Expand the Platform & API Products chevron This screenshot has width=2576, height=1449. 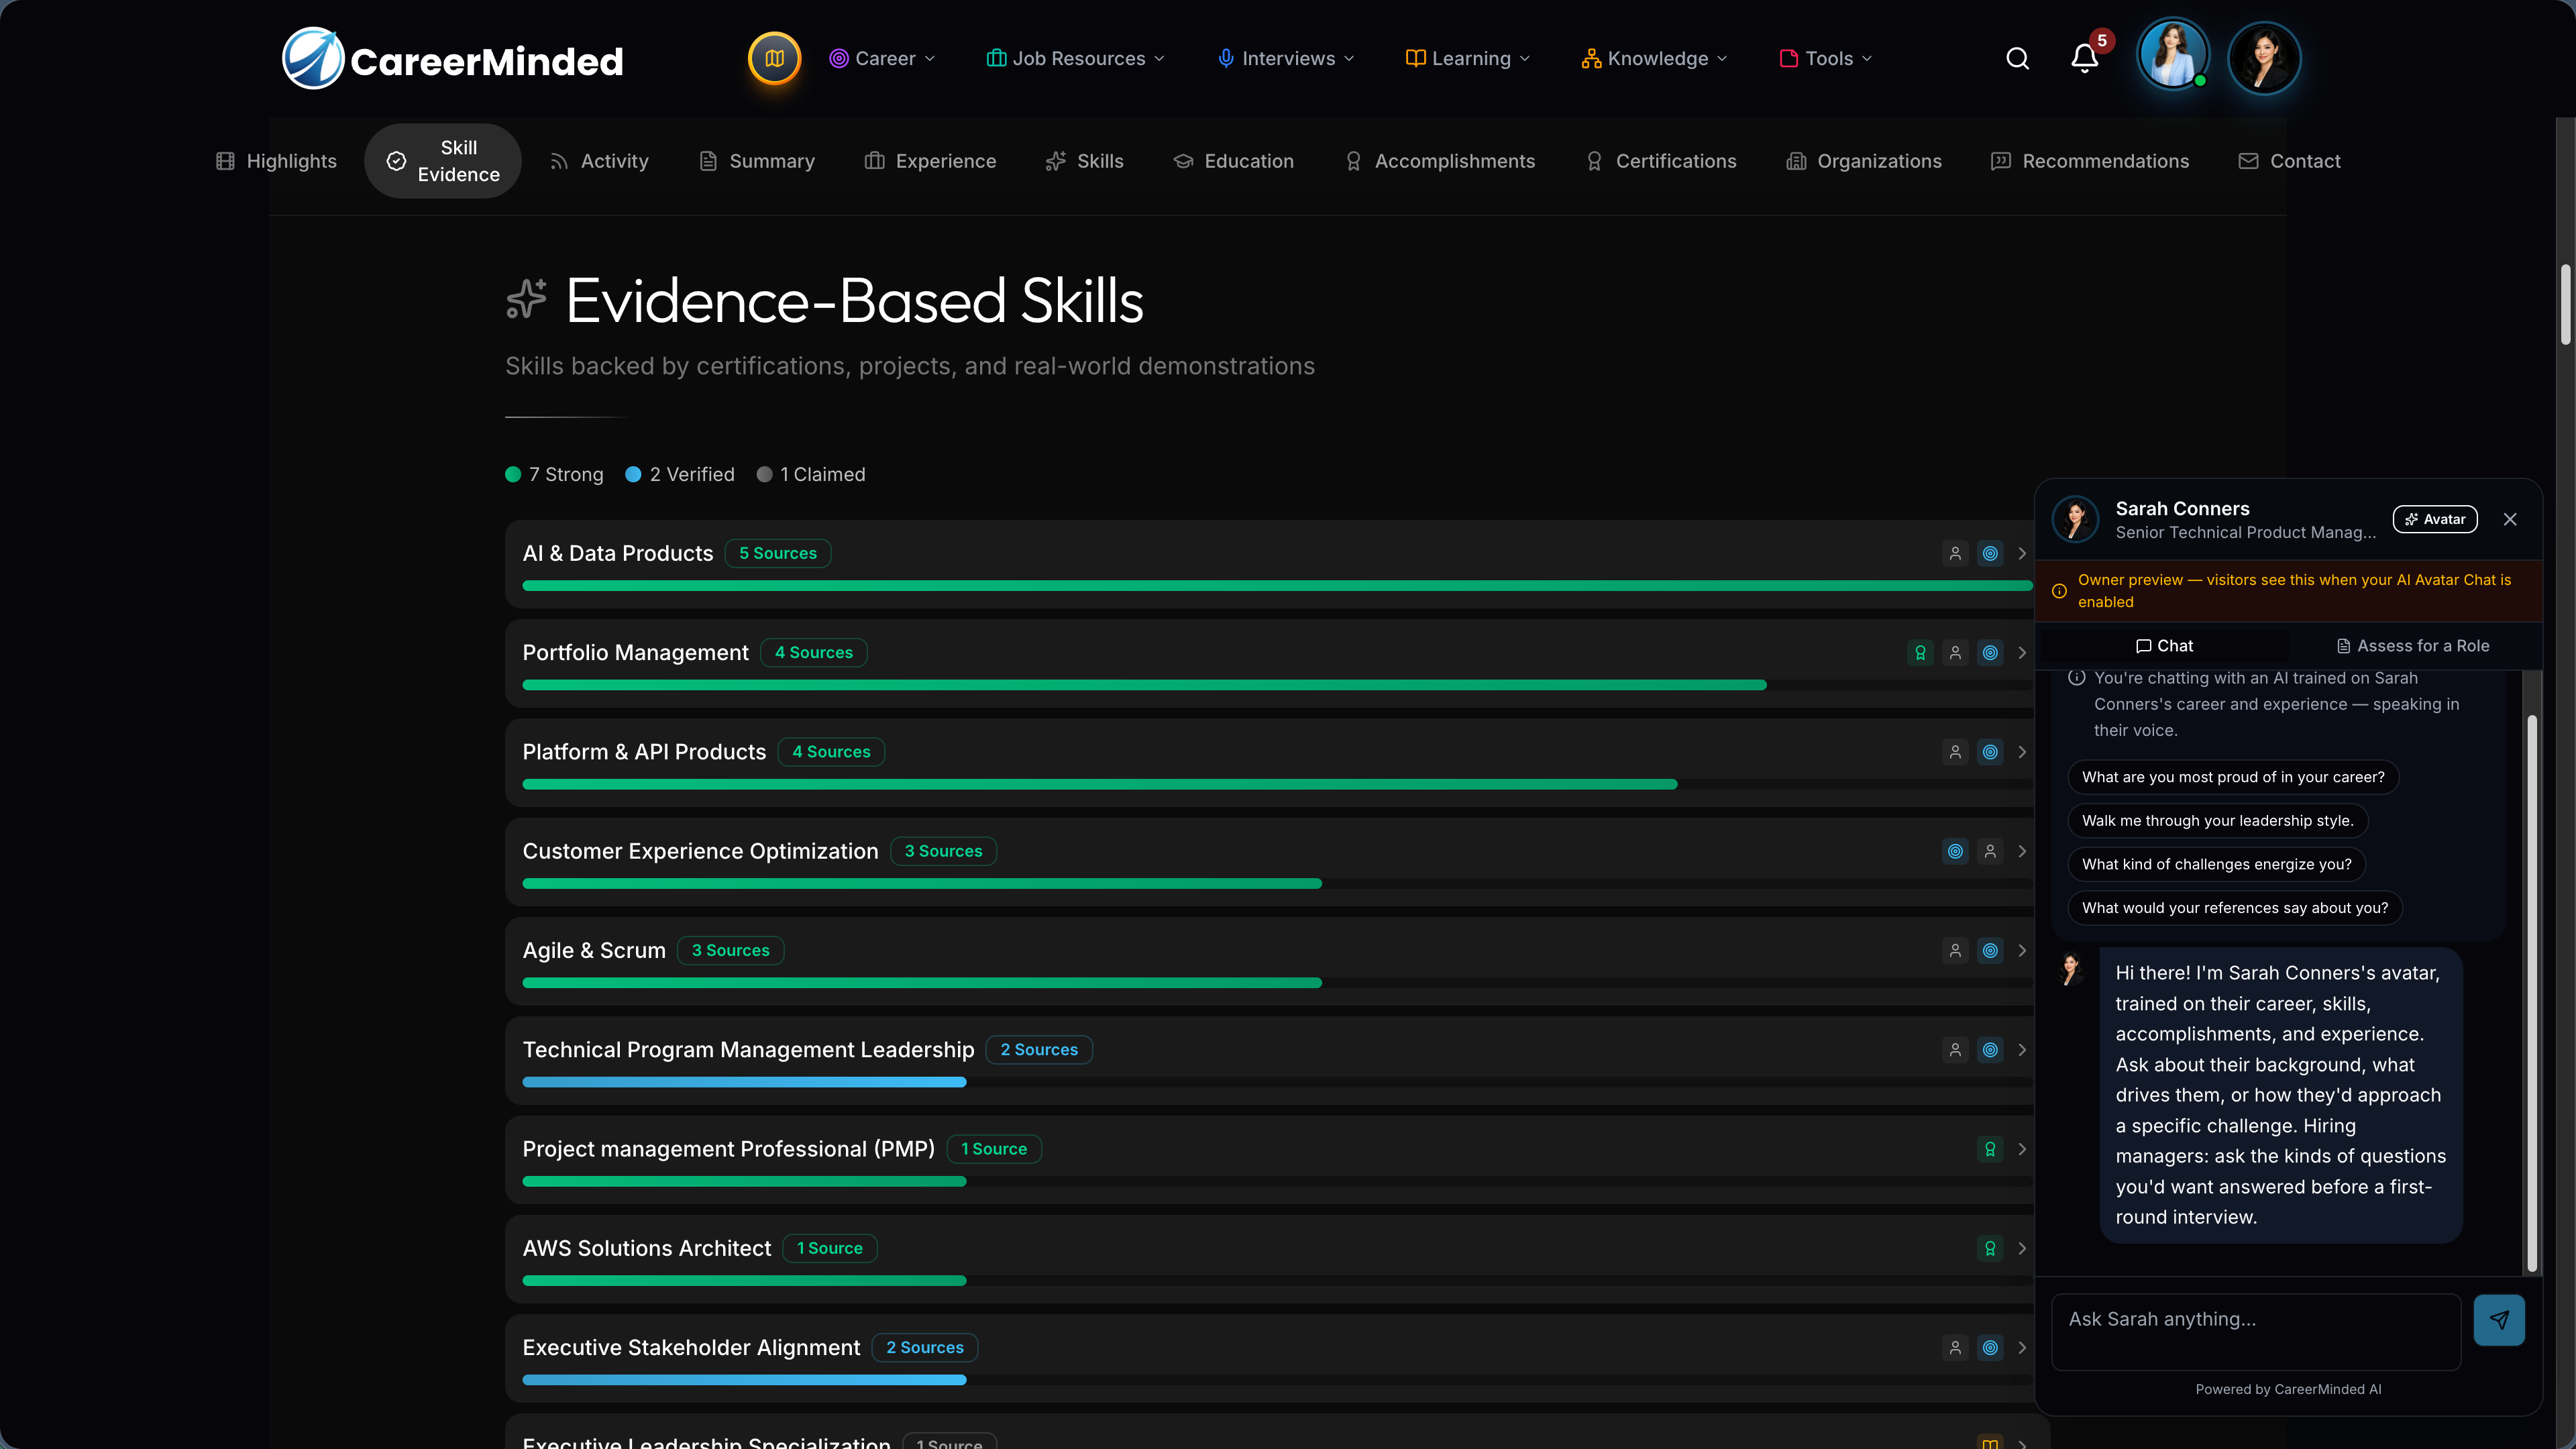click(2022, 752)
